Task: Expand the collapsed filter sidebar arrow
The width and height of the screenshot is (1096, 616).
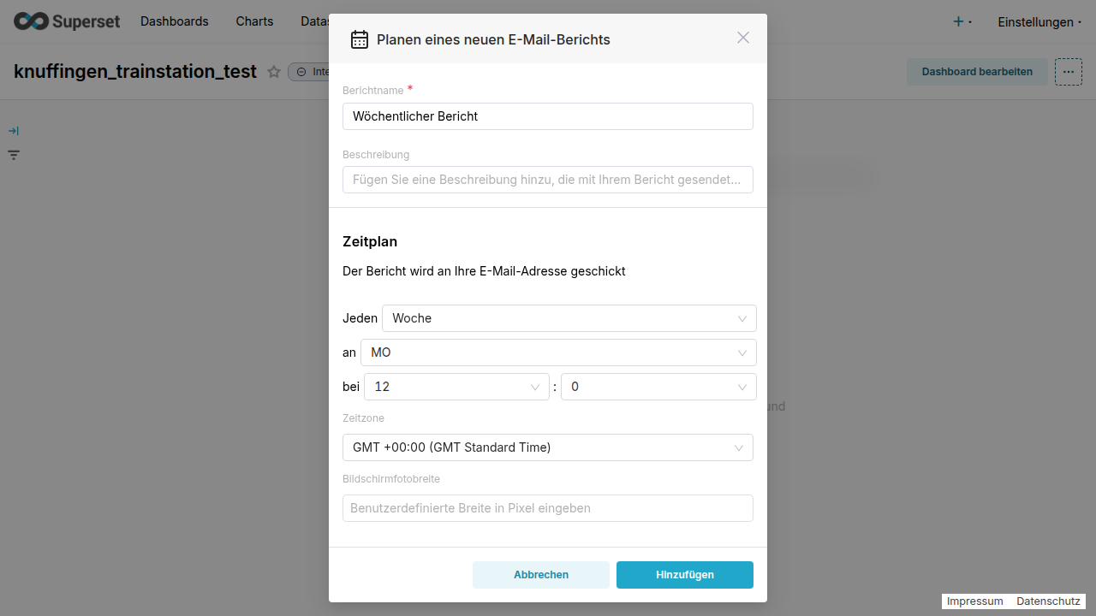Action: click(x=14, y=131)
